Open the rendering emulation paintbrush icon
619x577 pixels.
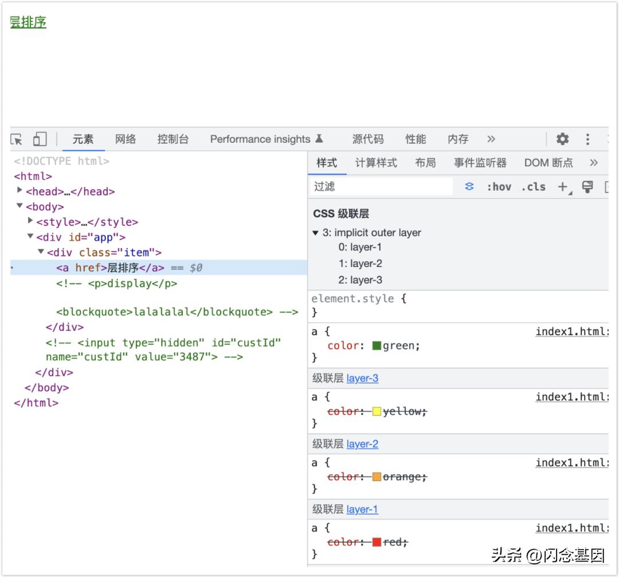(x=587, y=187)
